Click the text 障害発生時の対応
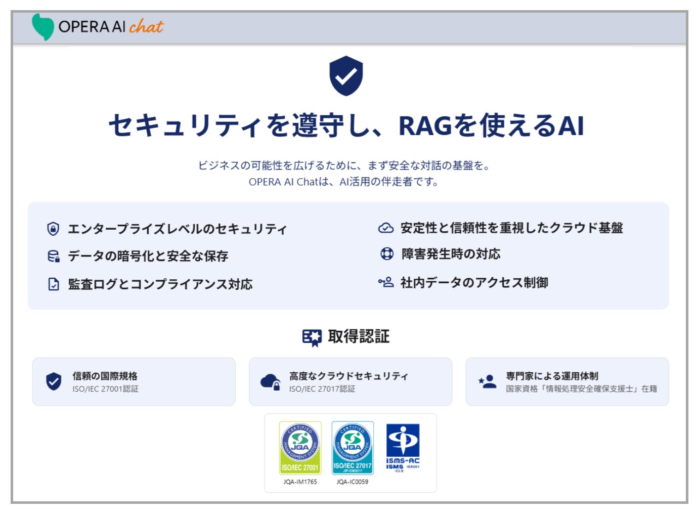 click(451, 254)
